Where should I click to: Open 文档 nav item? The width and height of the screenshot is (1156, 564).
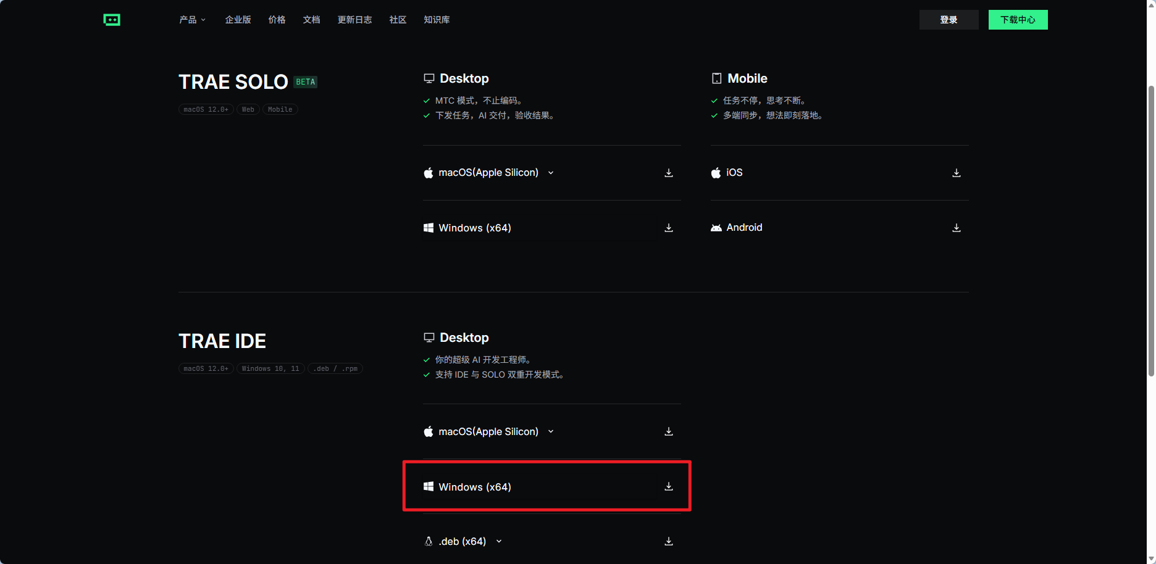pos(311,20)
